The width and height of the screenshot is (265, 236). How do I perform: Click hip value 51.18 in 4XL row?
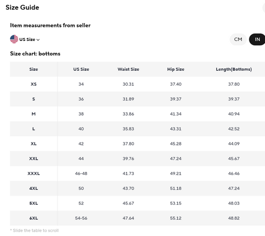point(176,188)
